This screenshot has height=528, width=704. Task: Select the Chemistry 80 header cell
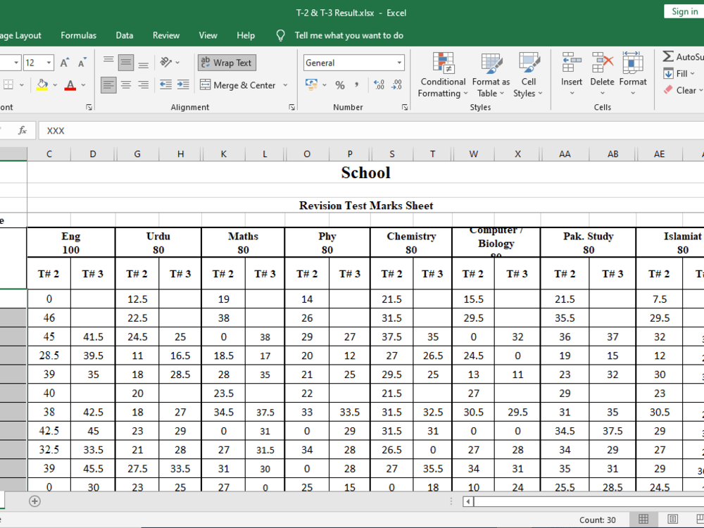[x=411, y=242]
